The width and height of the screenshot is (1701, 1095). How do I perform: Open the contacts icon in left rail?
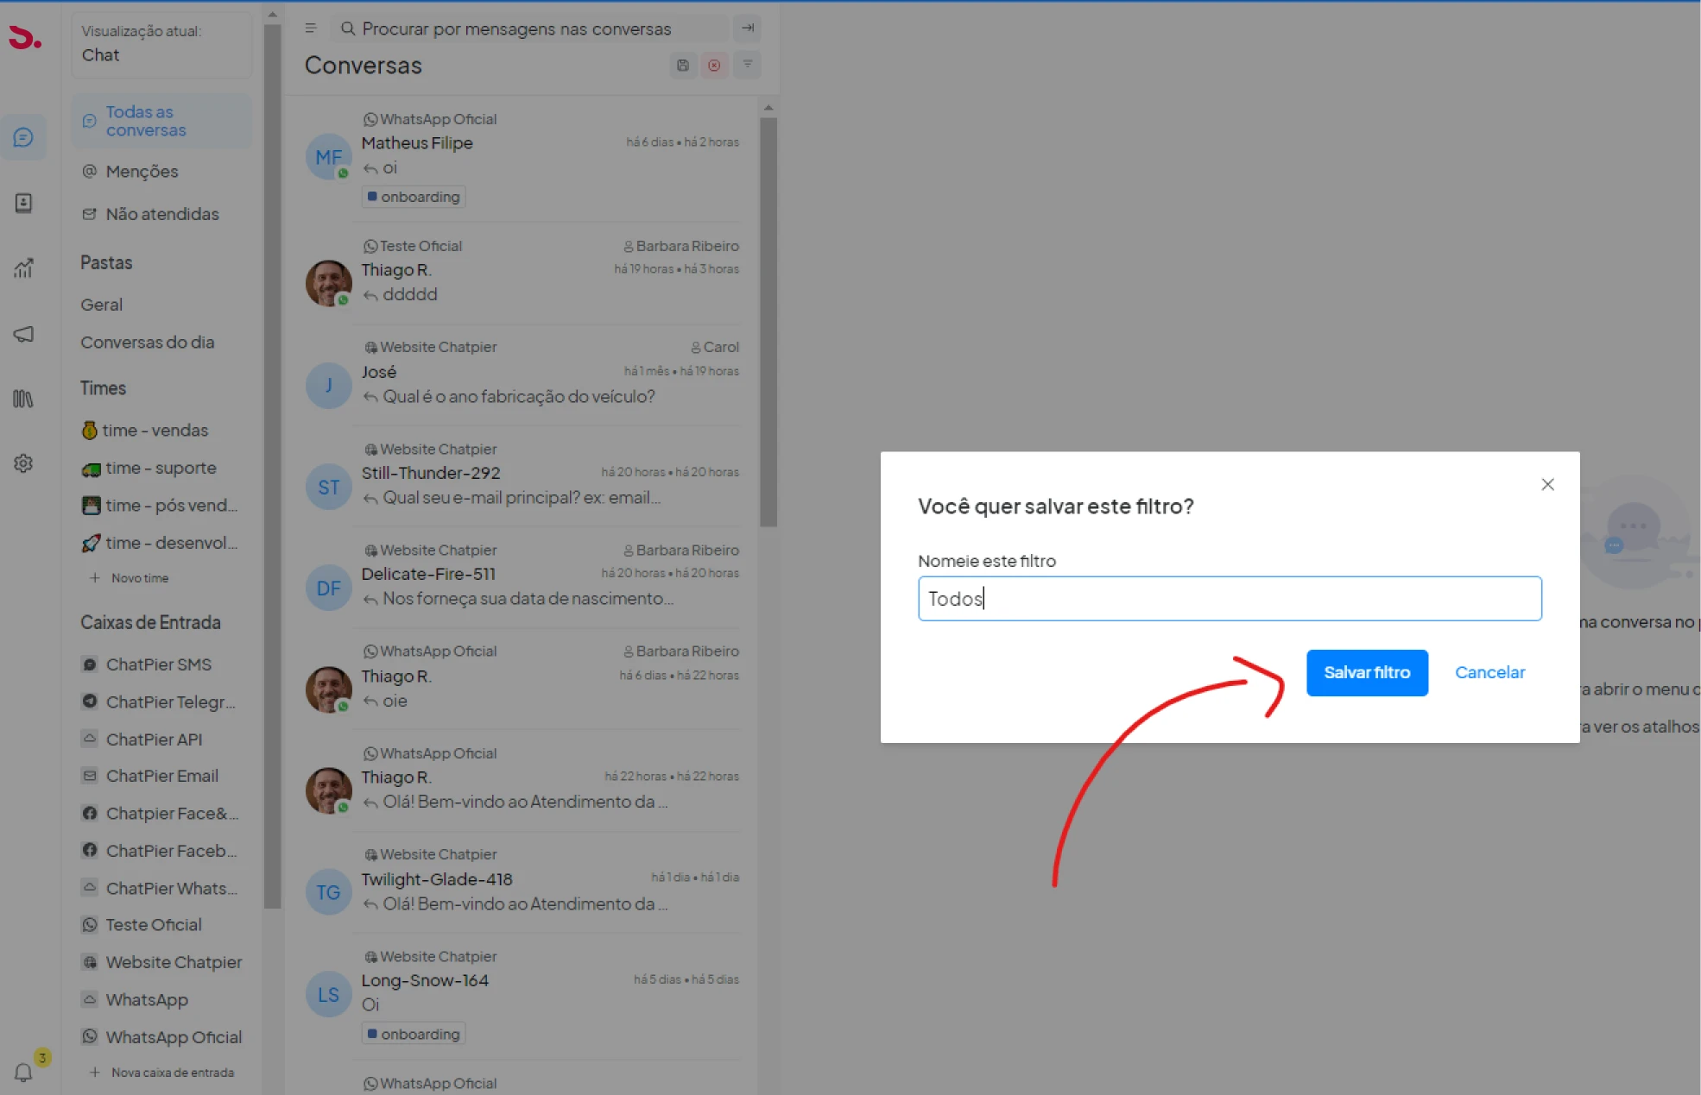23,203
